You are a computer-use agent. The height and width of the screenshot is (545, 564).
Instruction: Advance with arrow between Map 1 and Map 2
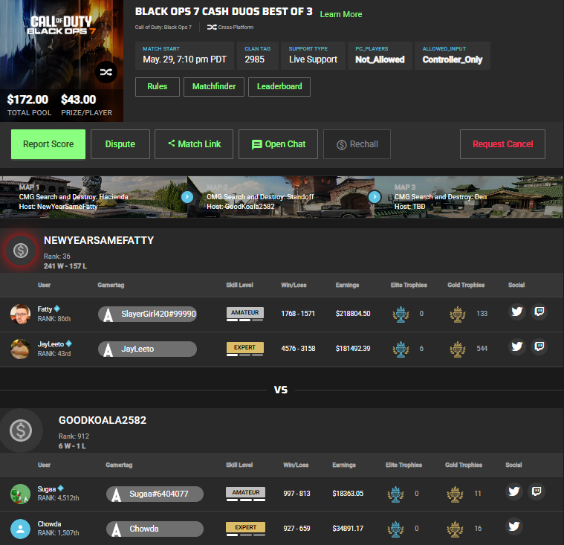[187, 197]
